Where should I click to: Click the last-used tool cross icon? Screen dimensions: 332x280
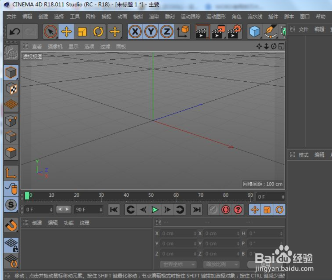pyautogui.click(x=115, y=32)
